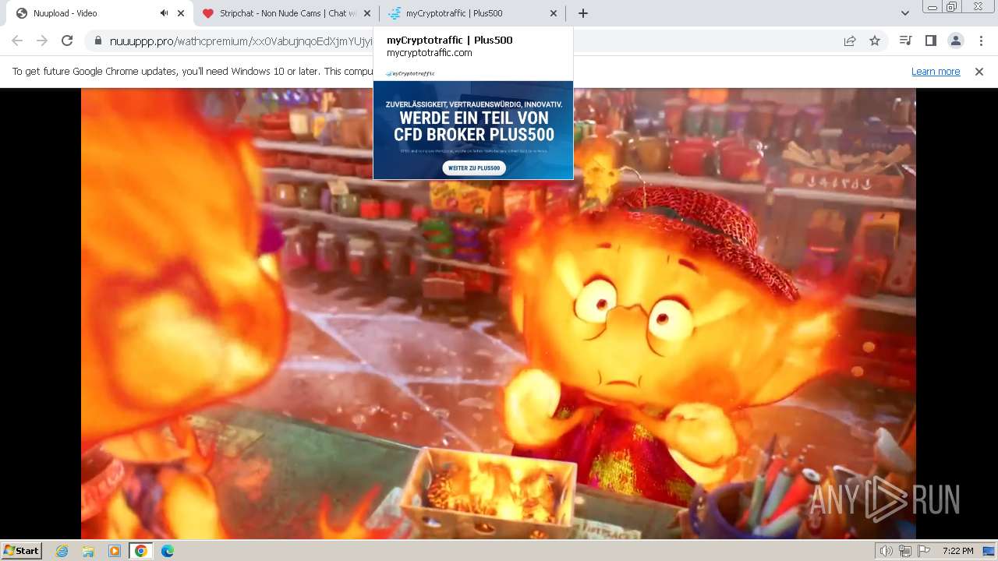Select the Chrome taskbar button
The image size is (998, 561).
tap(141, 551)
